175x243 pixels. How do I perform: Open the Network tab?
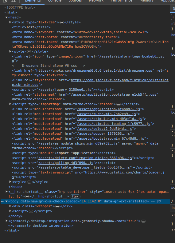click(96, 1)
